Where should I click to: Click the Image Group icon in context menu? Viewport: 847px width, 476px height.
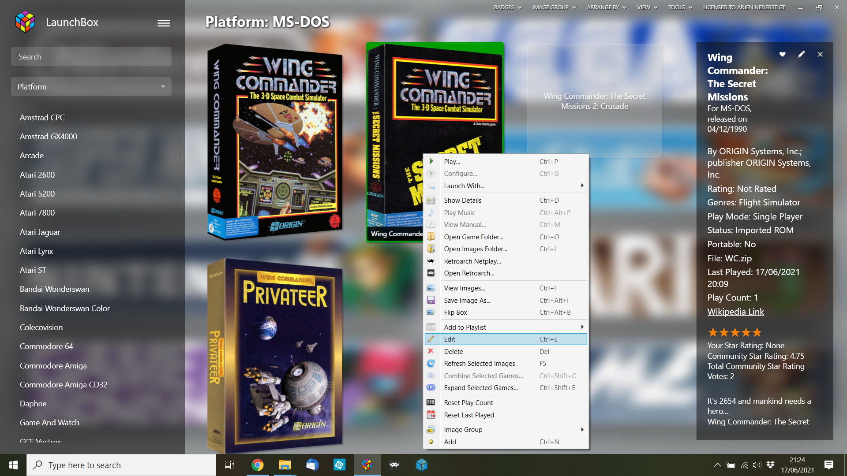[431, 429]
